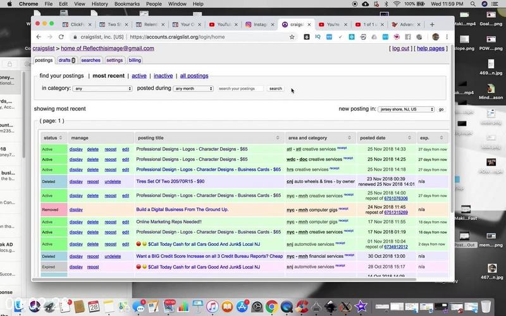Open iTunes in the Dock
Viewport: 506px width, 316px height.
click(213, 306)
